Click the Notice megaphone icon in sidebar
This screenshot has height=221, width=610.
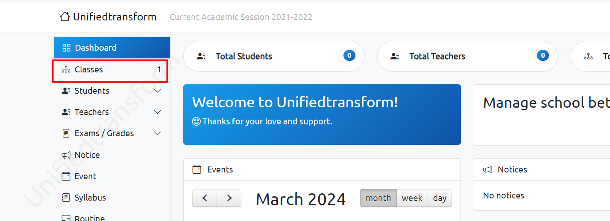66,155
